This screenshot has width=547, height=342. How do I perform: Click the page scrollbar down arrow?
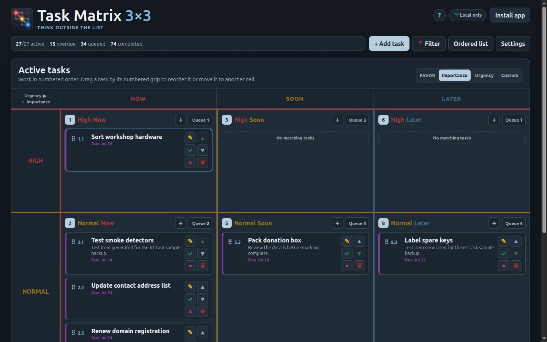544,339
